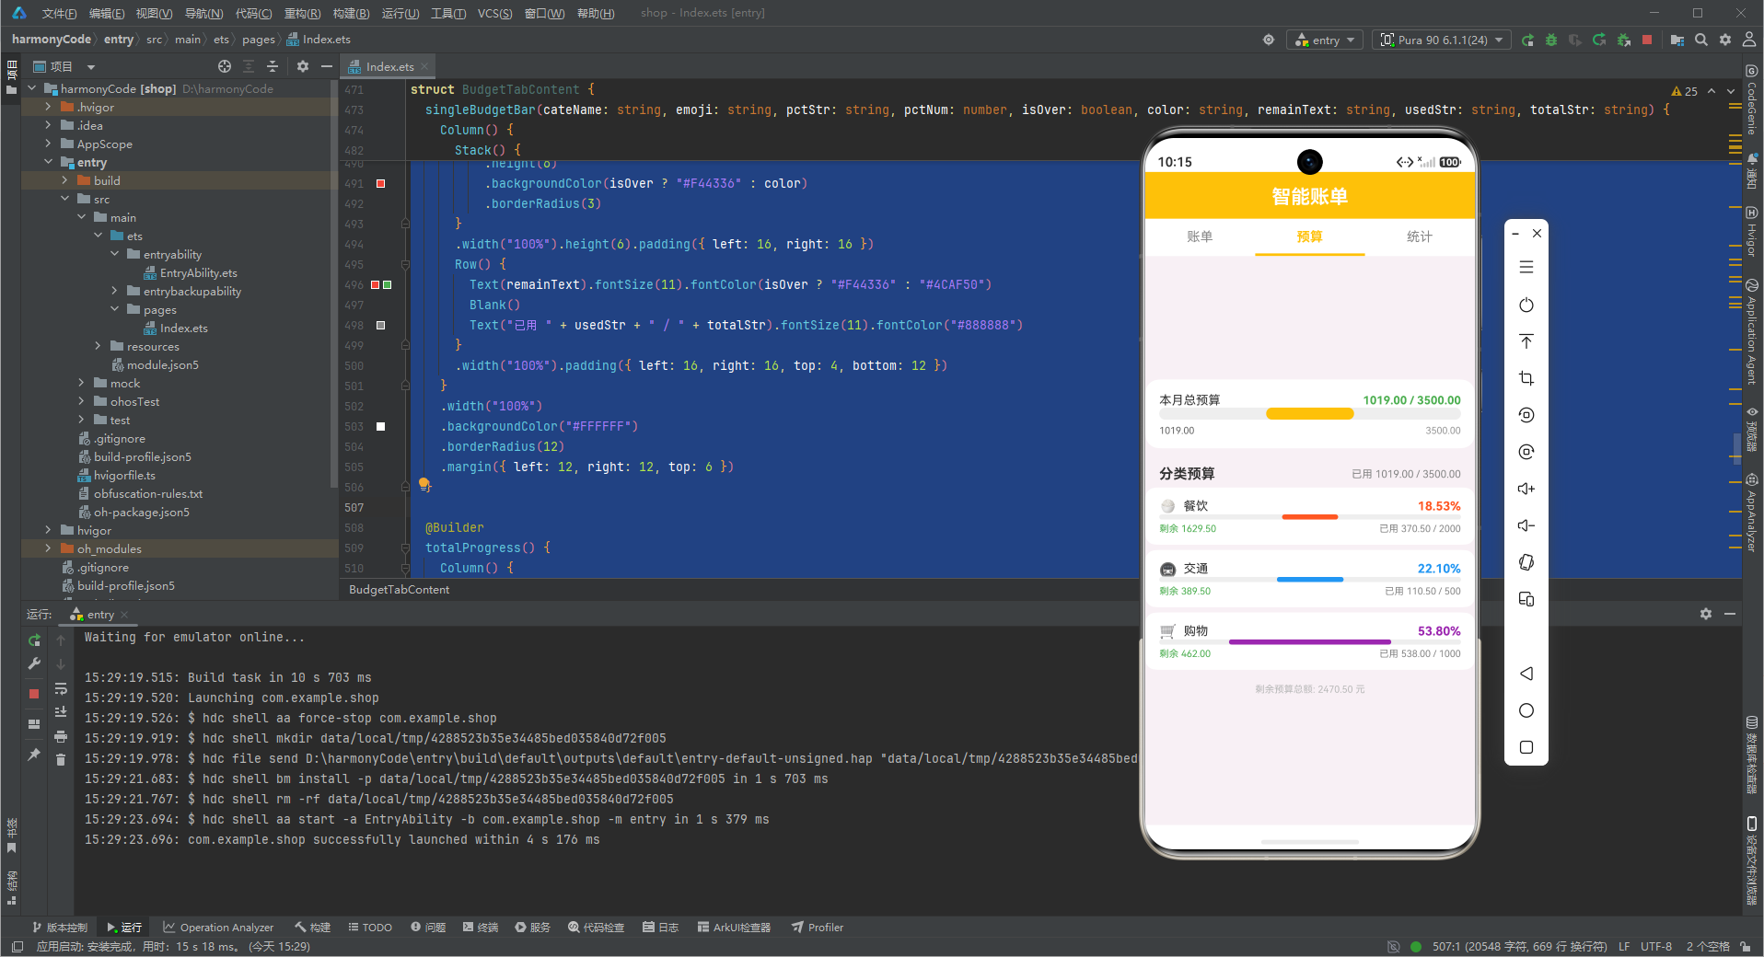Open Project panel gear options

[x=303, y=66]
